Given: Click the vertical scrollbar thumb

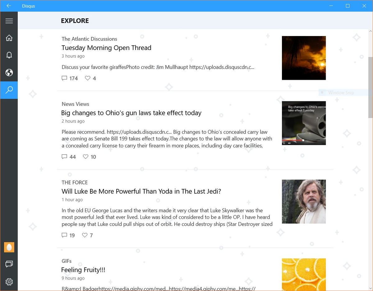Looking at the screenshot, I should pos(370,87).
